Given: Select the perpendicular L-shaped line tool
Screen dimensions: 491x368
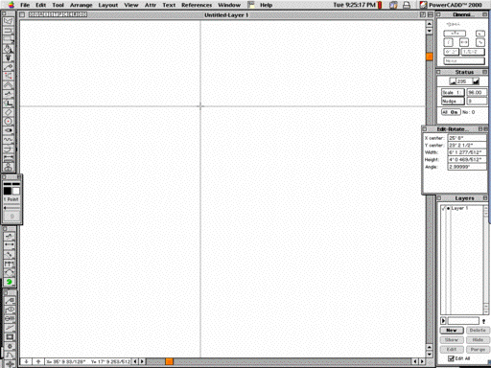Looking at the screenshot, I should [x=9, y=103].
